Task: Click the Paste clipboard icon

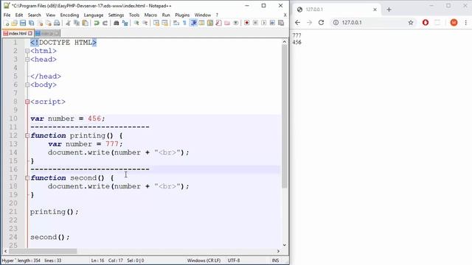Action: (86, 23)
